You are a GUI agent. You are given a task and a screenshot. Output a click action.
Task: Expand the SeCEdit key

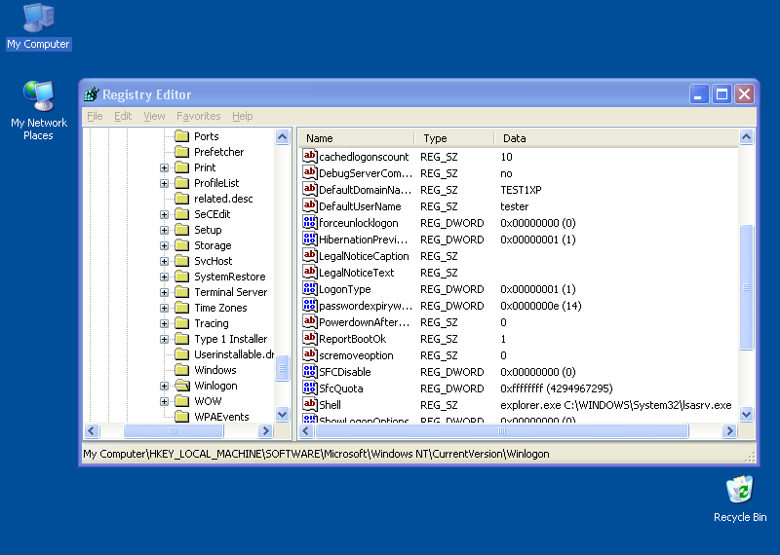point(164,214)
